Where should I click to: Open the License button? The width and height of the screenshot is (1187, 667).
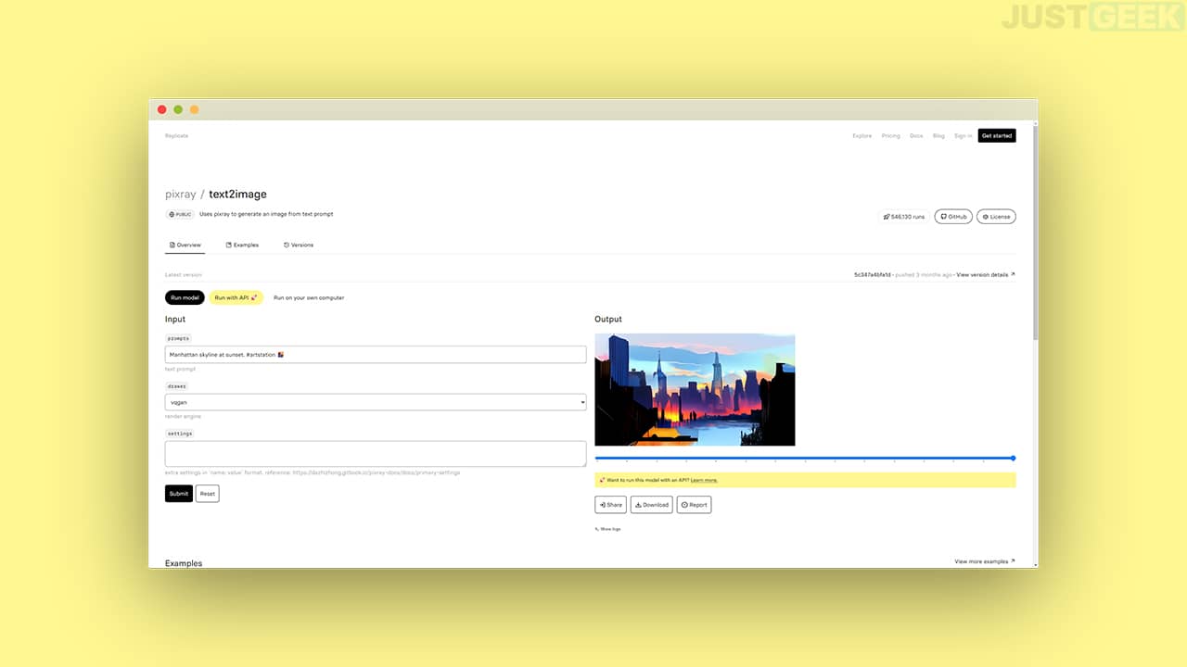coord(996,217)
